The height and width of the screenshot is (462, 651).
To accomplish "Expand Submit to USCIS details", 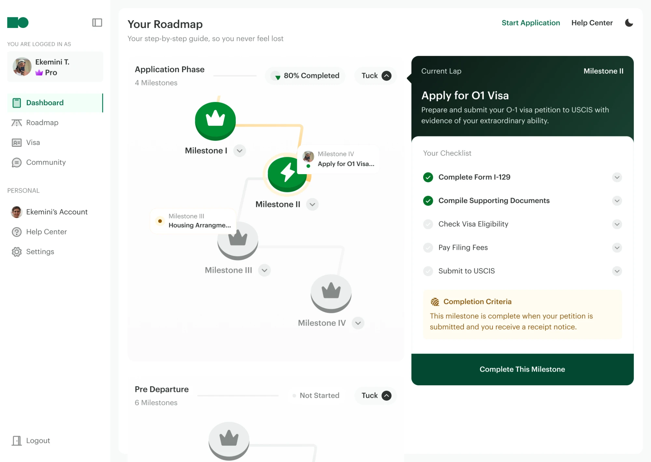I will point(617,271).
